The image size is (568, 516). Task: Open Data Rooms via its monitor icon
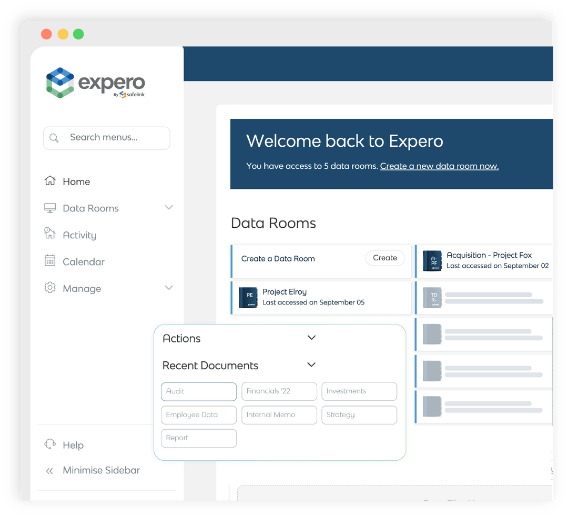[50, 208]
